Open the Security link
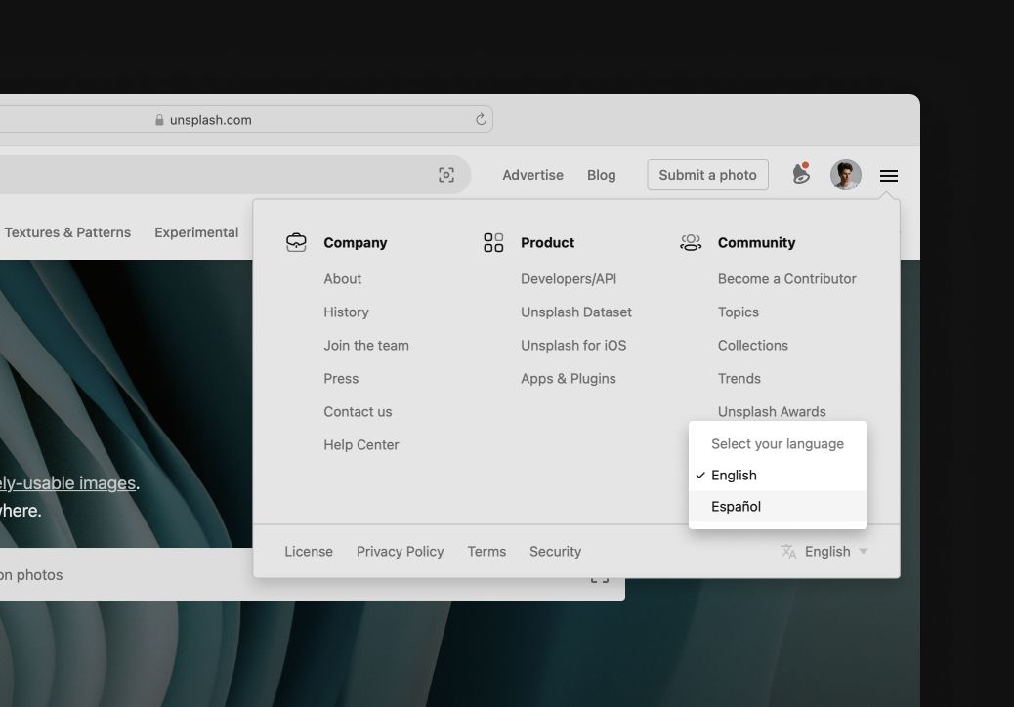The width and height of the screenshot is (1014, 707). (556, 552)
